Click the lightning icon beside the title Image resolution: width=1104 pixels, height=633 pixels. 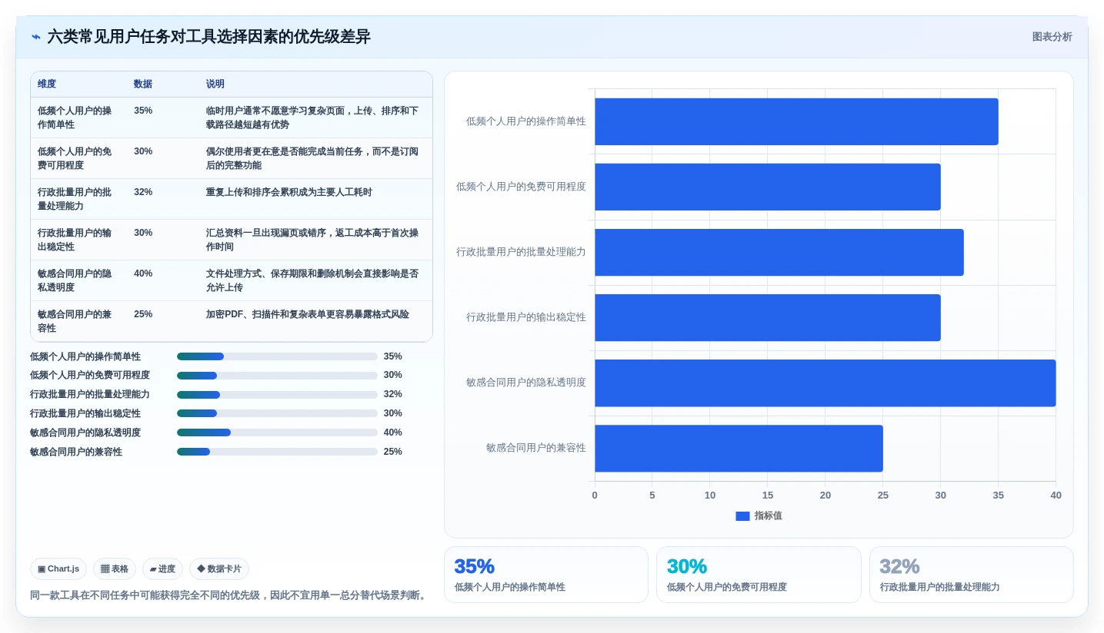point(36,37)
